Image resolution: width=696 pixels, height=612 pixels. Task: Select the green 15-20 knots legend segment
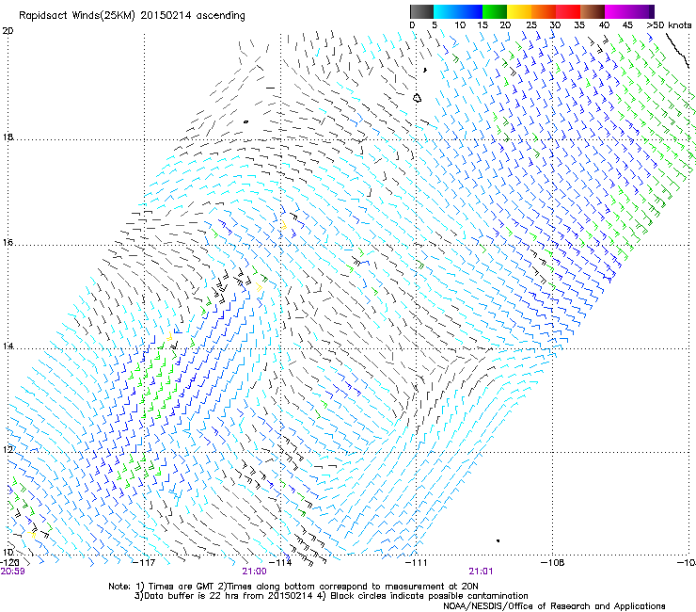495,11
